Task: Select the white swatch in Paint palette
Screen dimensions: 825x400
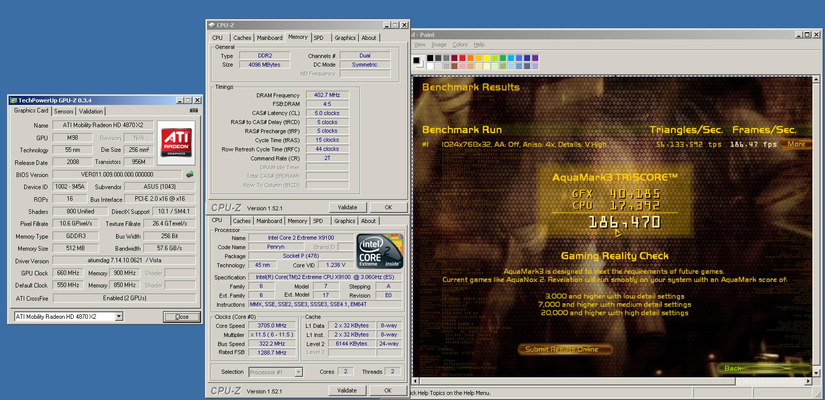Action: [430, 66]
